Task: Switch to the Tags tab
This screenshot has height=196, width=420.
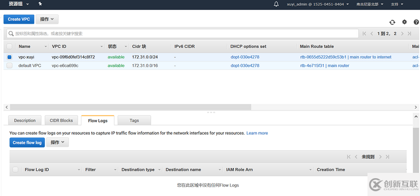Action: pos(134,120)
